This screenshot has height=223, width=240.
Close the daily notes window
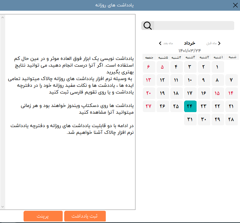tap(235, 5)
